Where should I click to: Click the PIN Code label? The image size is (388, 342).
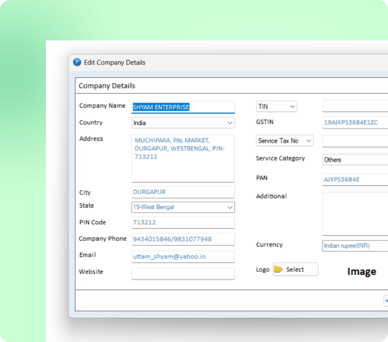coord(92,222)
